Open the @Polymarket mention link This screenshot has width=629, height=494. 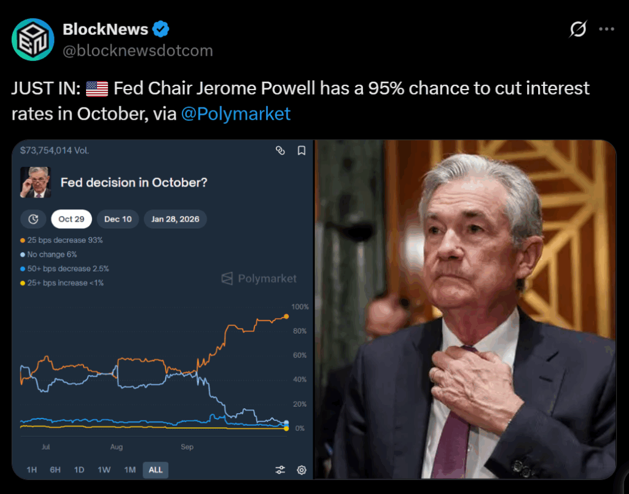(236, 114)
